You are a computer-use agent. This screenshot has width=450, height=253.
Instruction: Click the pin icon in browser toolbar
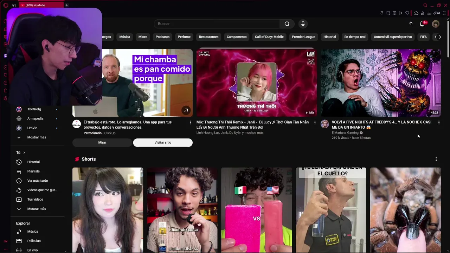pyautogui.click(x=382, y=13)
